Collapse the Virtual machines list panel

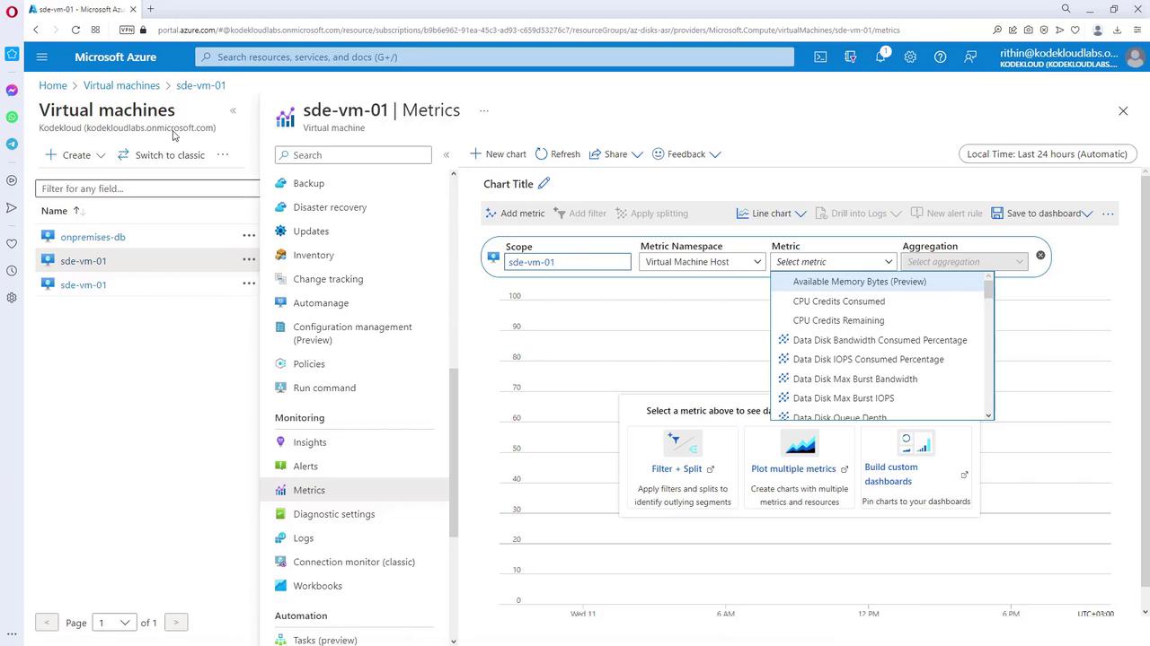tap(233, 111)
